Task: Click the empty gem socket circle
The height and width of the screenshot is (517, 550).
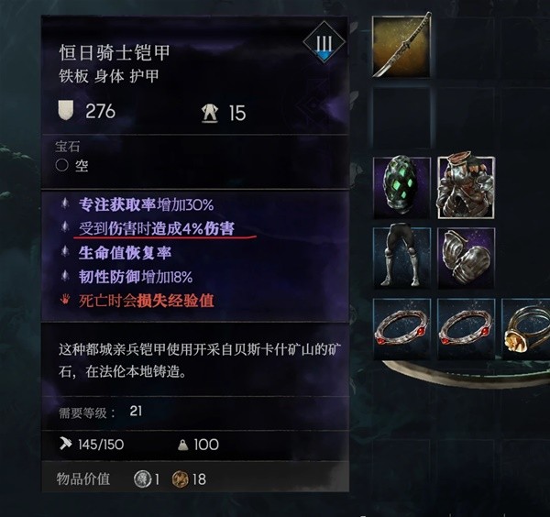Action: (x=61, y=165)
